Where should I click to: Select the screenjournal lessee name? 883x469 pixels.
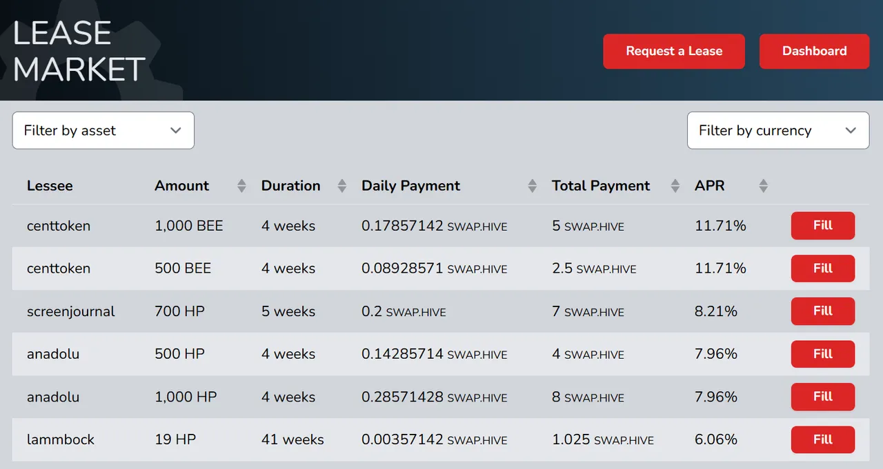(71, 311)
